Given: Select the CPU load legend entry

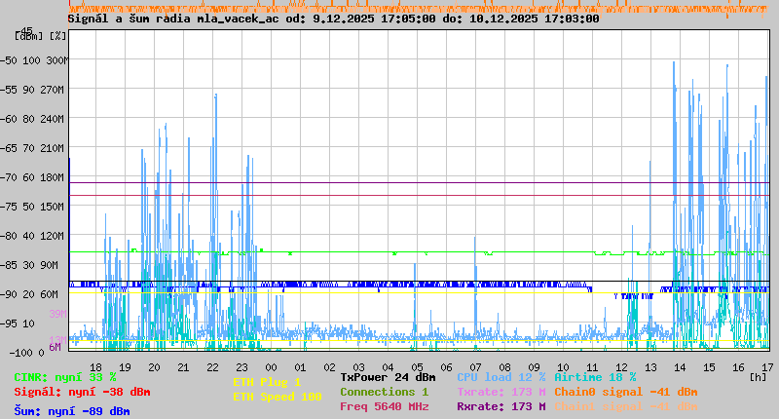Looking at the screenshot, I should (x=501, y=377).
